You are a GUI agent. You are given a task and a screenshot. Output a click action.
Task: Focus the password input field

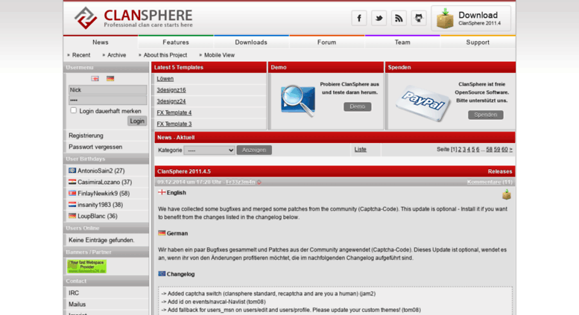pyautogui.click(x=107, y=101)
